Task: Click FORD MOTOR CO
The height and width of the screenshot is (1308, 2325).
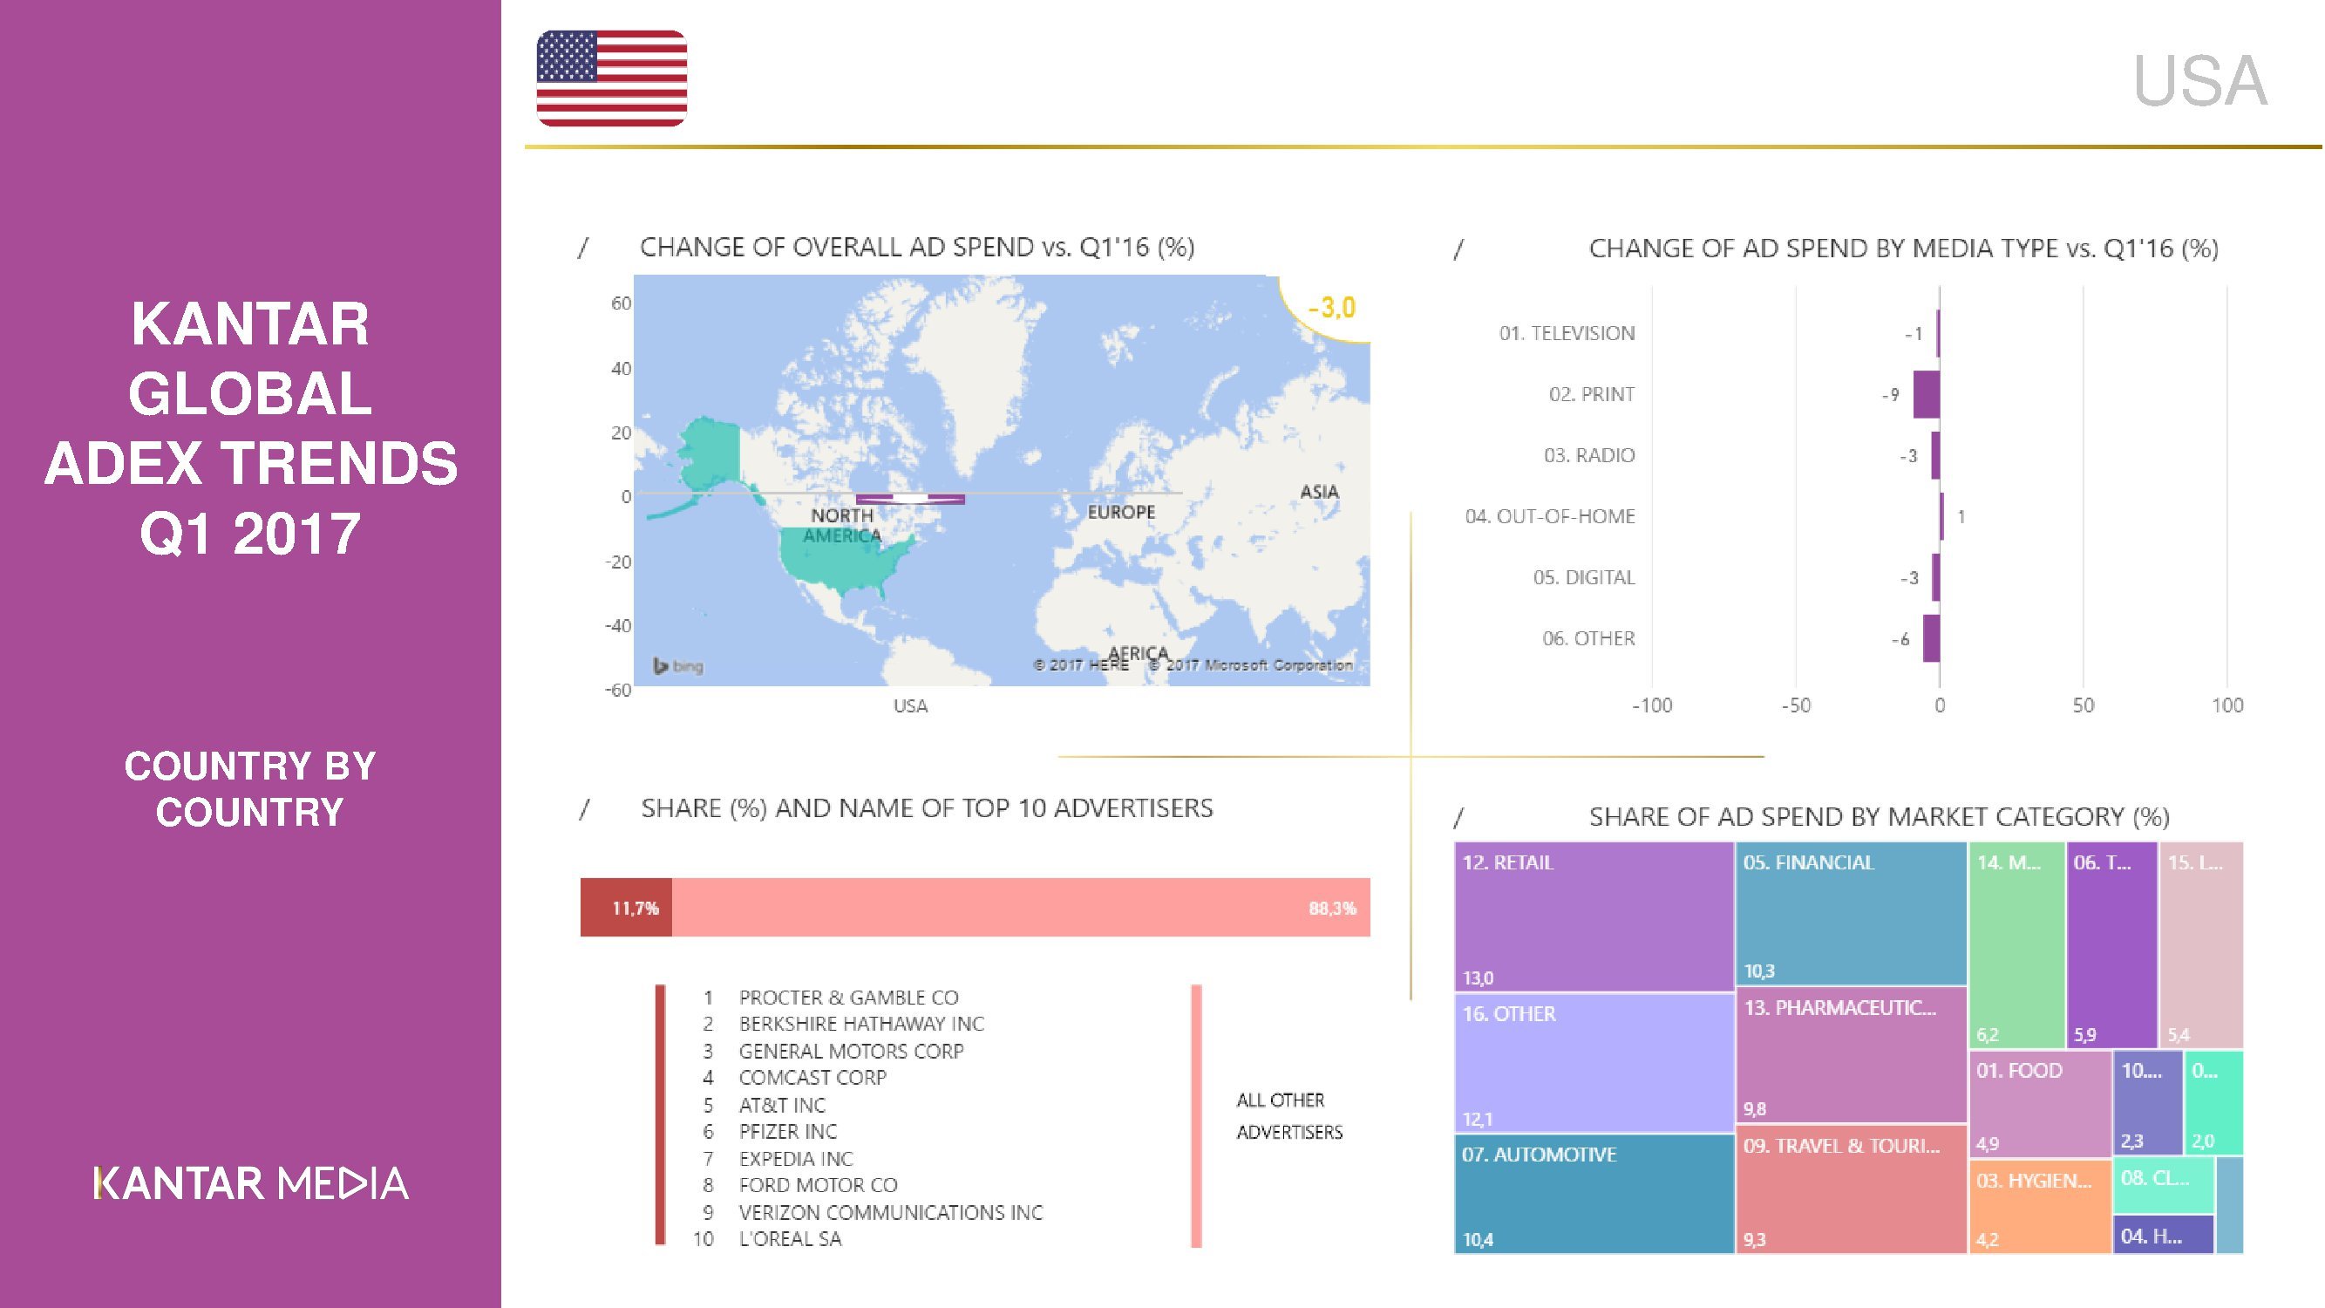Action: [819, 1184]
